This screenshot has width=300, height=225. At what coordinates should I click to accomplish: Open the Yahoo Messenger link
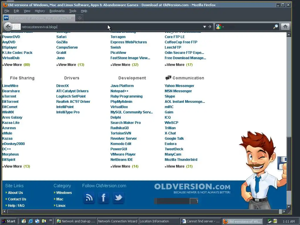[x=180, y=86]
